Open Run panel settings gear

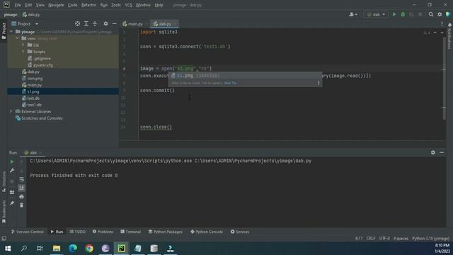coord(432,152)
